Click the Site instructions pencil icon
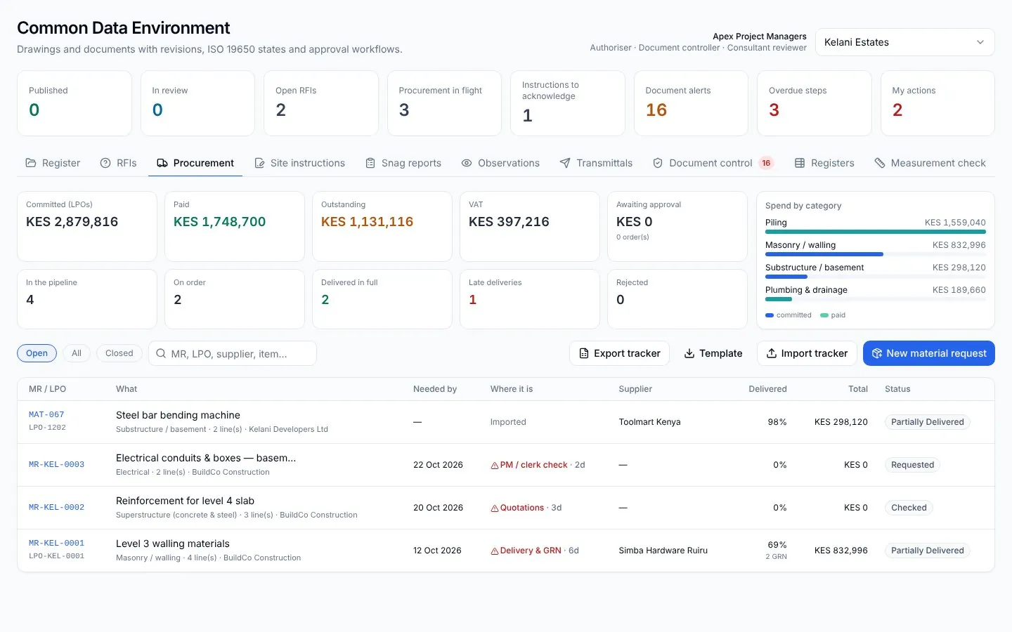1012x632 pixels. [x=259, y=163]
